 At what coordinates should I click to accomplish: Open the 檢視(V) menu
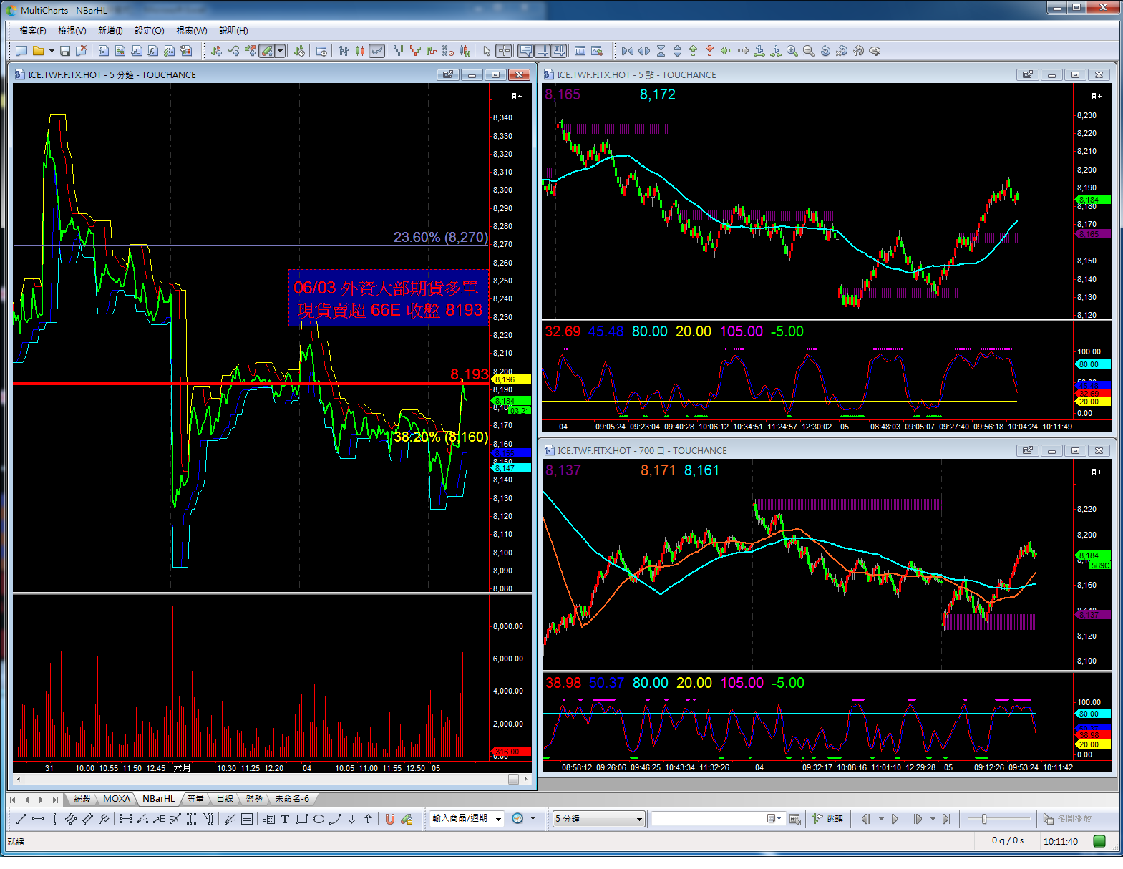[x=72, y=31]
